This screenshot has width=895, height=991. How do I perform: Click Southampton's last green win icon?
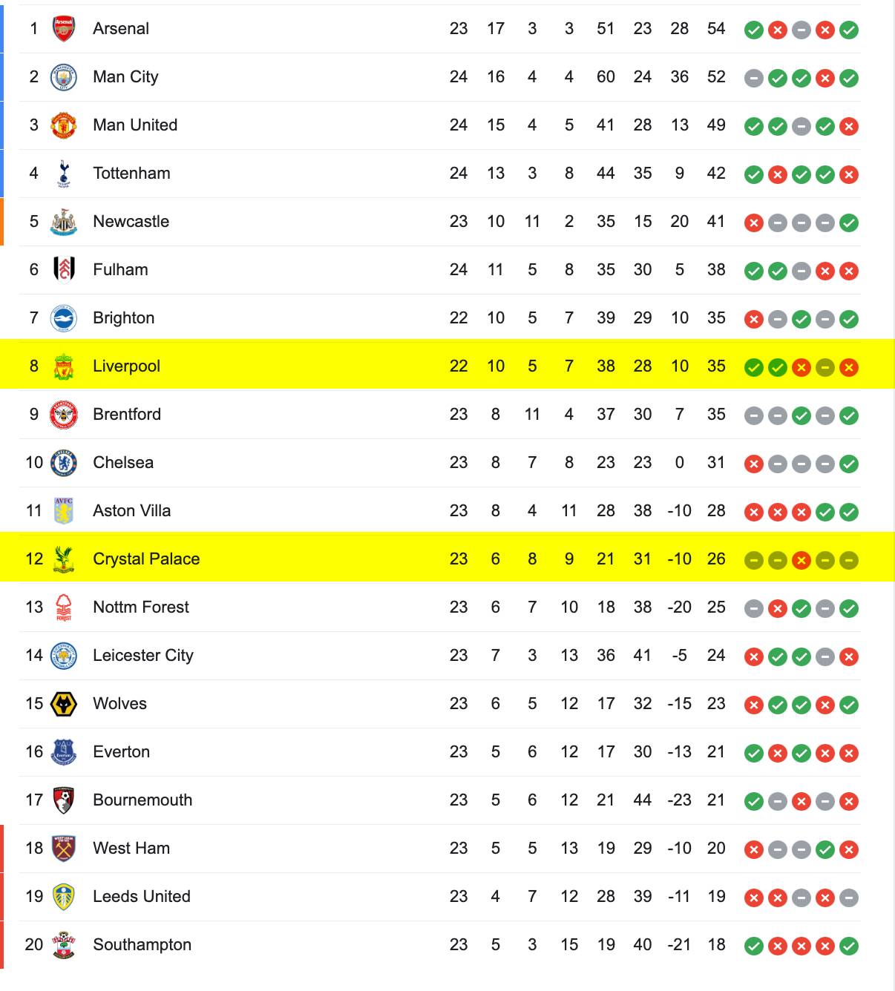point(849,946)
